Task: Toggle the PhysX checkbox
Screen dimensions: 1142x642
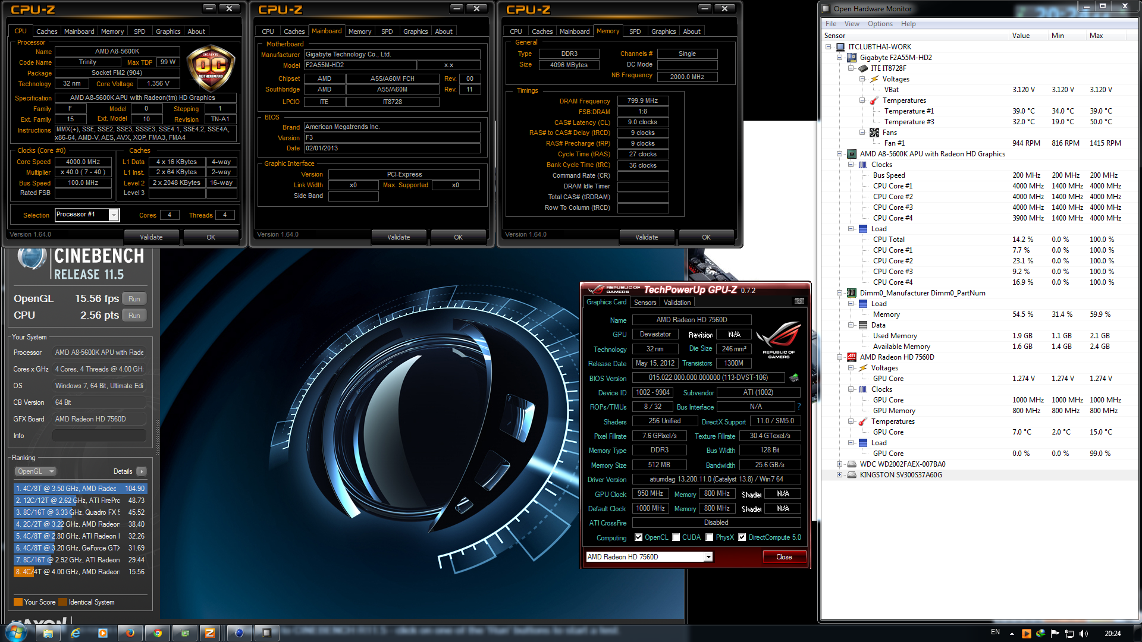Action: point(709,537)
